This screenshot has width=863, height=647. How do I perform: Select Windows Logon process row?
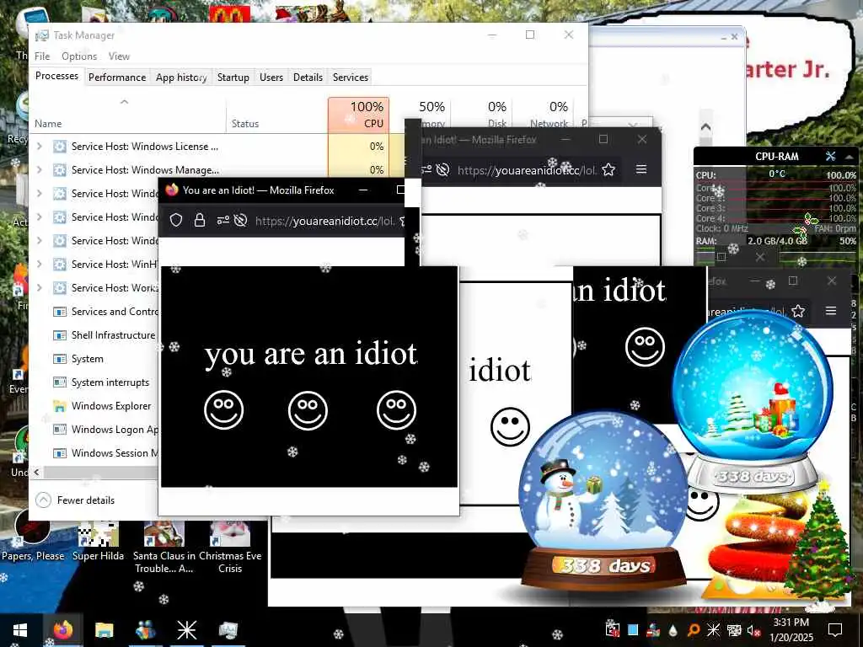pyautogui.click(x=95, y=430)
